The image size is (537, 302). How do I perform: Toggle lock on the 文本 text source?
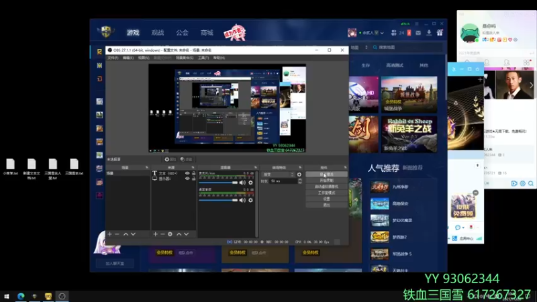click(x=193, y=173)
